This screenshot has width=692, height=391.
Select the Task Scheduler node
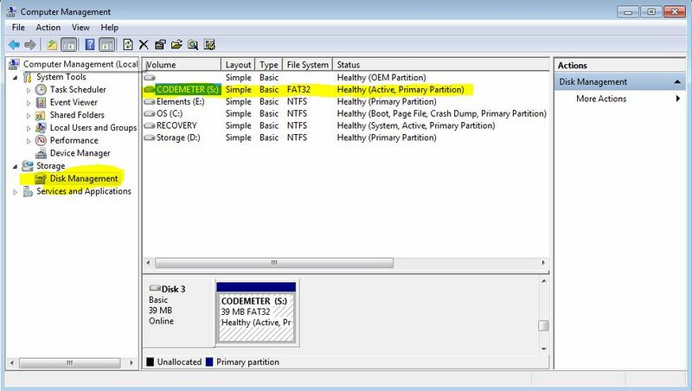(x=78, y=89)
